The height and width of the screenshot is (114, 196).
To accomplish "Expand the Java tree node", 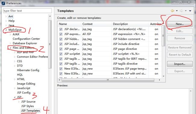I will (x=6, y=25).
